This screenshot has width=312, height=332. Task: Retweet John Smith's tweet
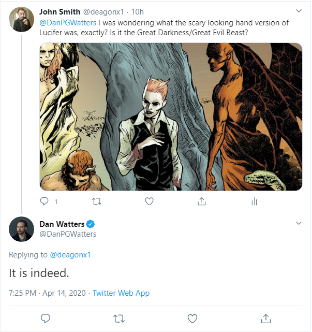(96, 201)
